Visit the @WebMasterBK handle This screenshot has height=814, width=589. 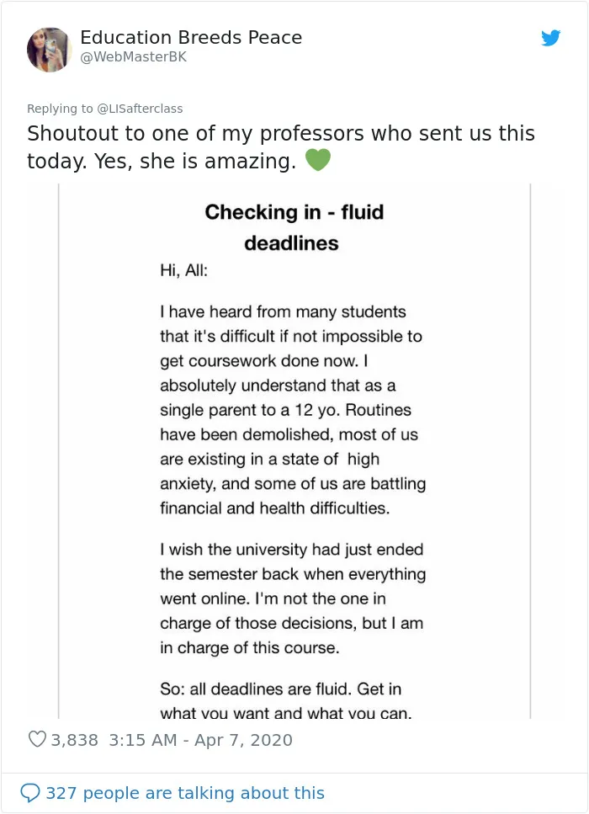(134, 57)
